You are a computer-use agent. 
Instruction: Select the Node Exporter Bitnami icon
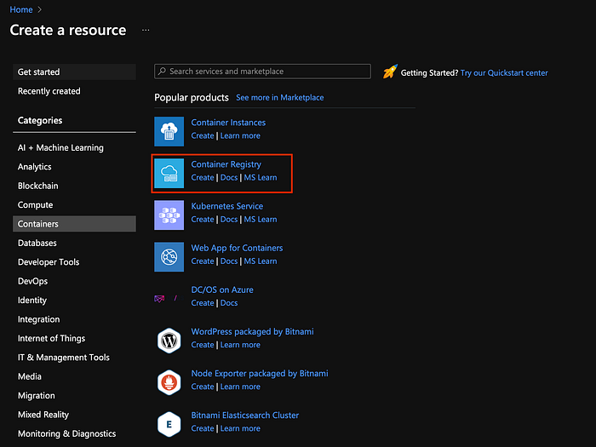169,382
